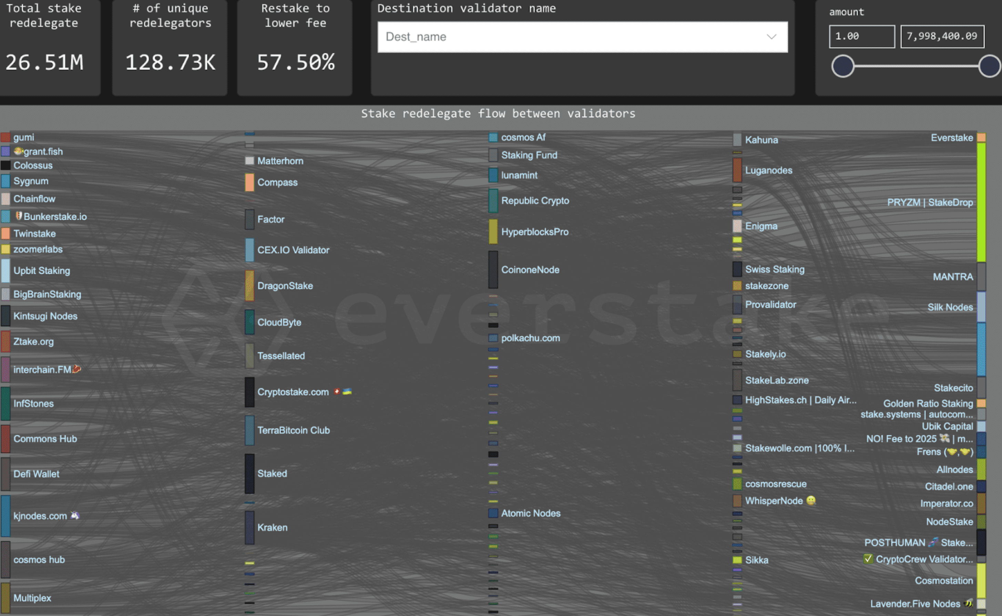Click the cosmosrescue label
This screenshot has width=1002, height=616.
[776, 484]
